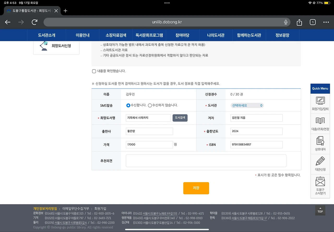Click the TOP button to scroll up
Viewport: 334px width, 232px height.
coord(320,210)
